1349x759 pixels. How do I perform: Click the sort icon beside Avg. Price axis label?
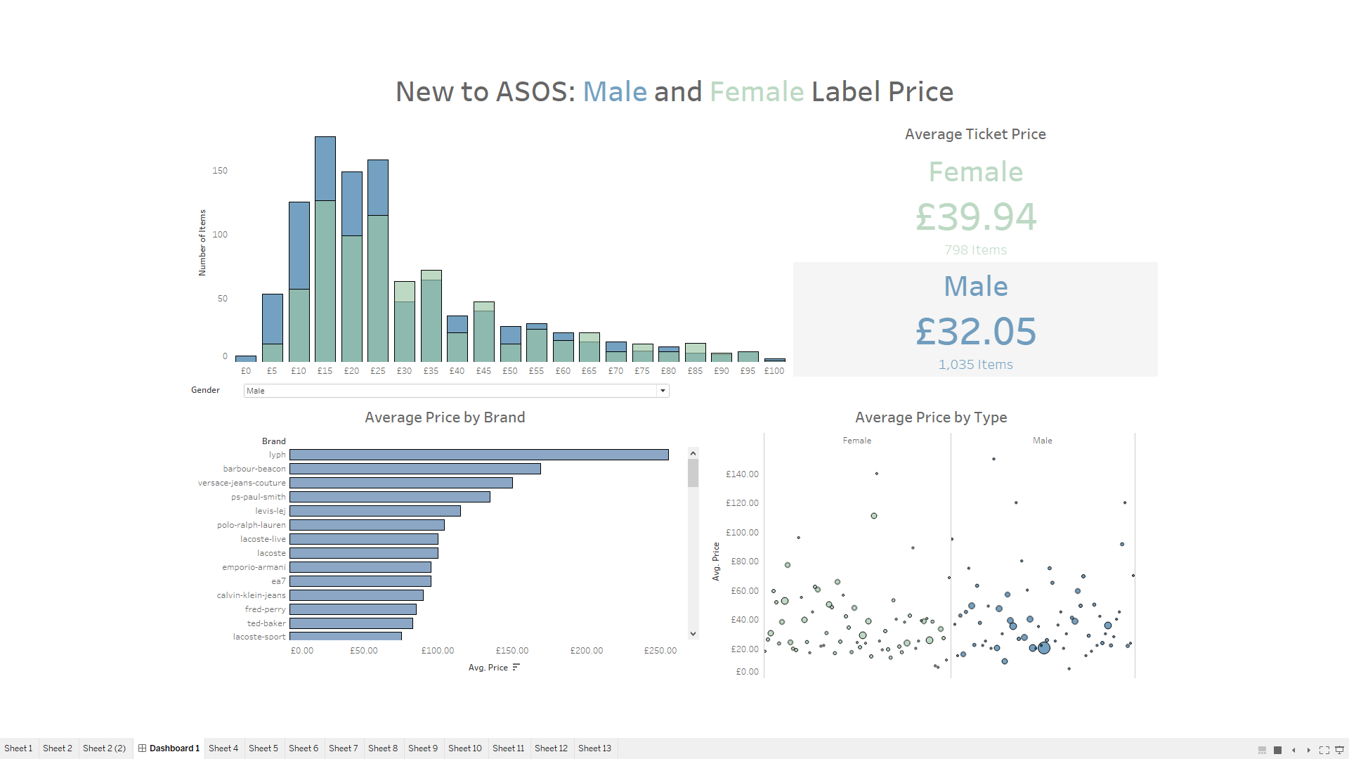point(516,667)
